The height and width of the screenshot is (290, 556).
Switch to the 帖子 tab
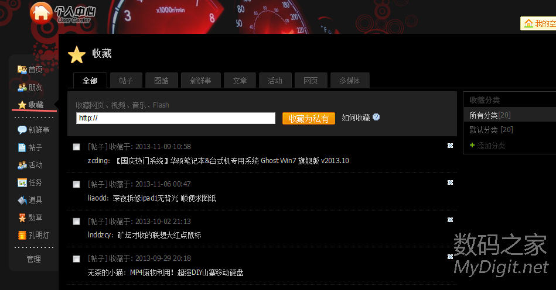click(126, 81)
